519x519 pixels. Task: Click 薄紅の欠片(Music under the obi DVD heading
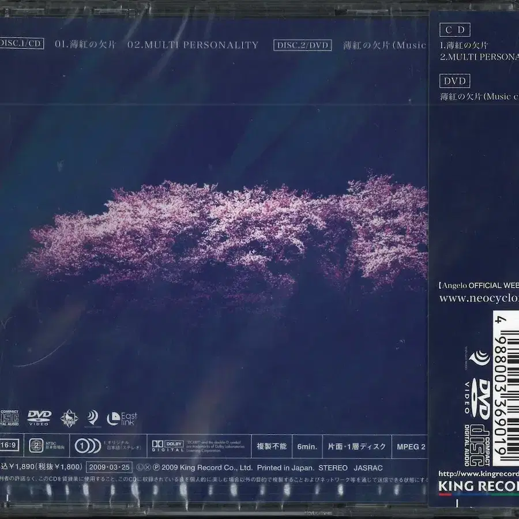click(479, 97)
